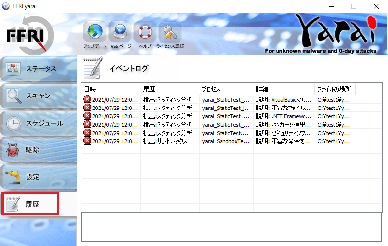The width and height of the screenshot is (388, 246).
Task: Click error icon on パッカーを検出 row
Action: [87, 124]
